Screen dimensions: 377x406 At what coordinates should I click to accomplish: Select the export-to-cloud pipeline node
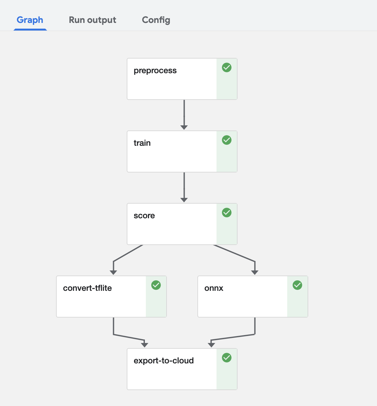tap(172, 369)
